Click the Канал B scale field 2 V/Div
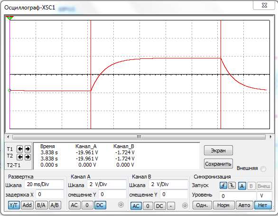Image resolution: width=278 pixels, height=216 pixels. 168,184
